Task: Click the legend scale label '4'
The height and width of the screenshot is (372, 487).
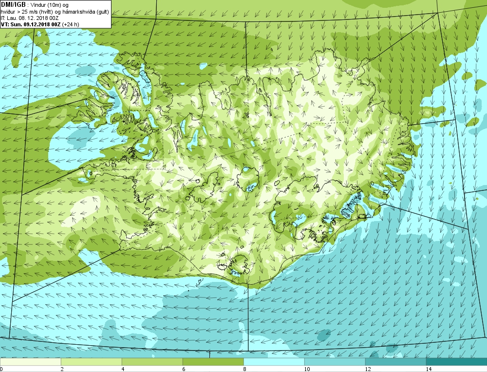Action: pyautogui.click(x=123, y=369)
